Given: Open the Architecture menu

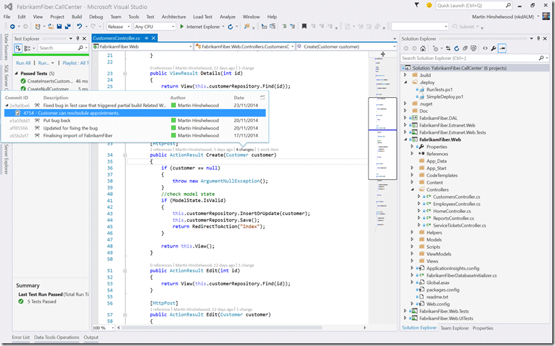Looking at the screenshot, I should (173, 17).
